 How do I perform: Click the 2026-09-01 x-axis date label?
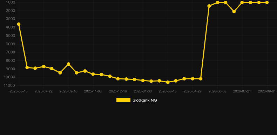tap(267, 91)
